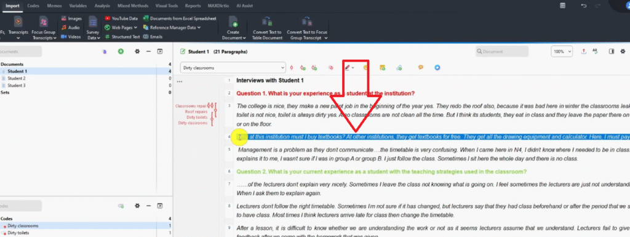
Task: Click the Transcripts import icon
Action: [18, 22]
